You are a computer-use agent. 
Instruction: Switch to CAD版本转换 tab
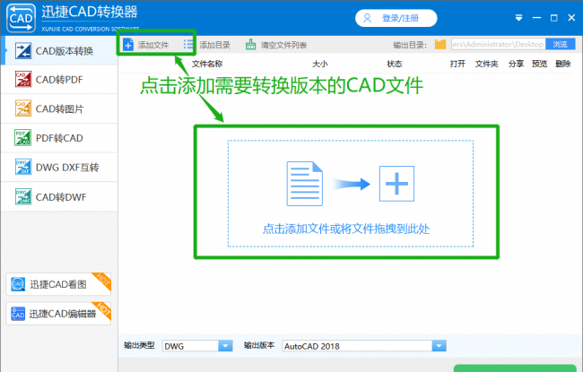[x=59, y=51]
